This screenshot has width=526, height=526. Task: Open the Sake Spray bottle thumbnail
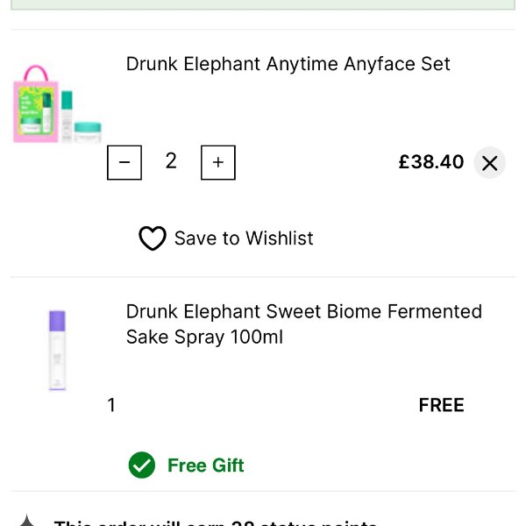(x=57, y=350)
